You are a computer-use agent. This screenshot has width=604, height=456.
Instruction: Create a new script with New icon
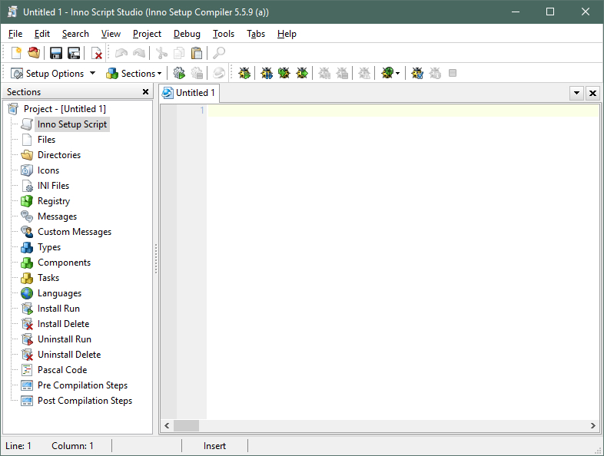(16, 53)
